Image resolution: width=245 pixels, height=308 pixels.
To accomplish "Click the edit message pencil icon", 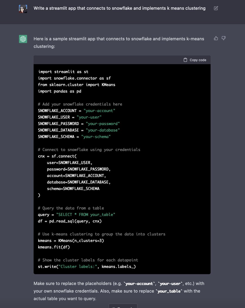I will [216, 8].
